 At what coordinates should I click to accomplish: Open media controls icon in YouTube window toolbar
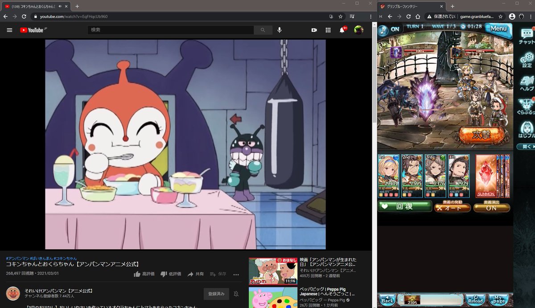coord(352,16)
